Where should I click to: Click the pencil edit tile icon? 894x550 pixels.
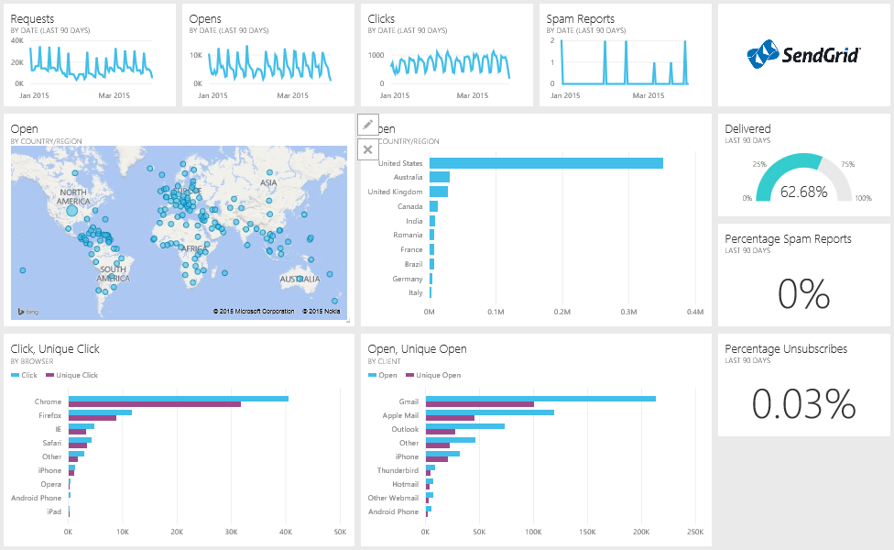(x=367, y=124)
